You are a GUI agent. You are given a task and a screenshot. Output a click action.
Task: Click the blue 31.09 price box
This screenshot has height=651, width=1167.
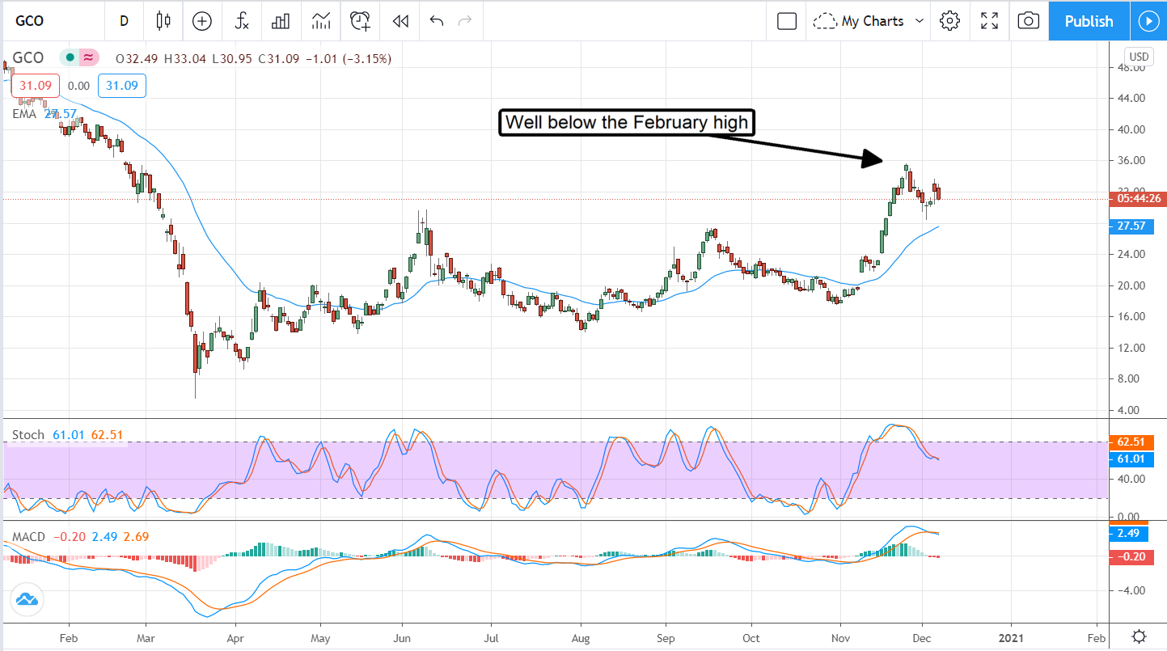(x=122, y=86)
